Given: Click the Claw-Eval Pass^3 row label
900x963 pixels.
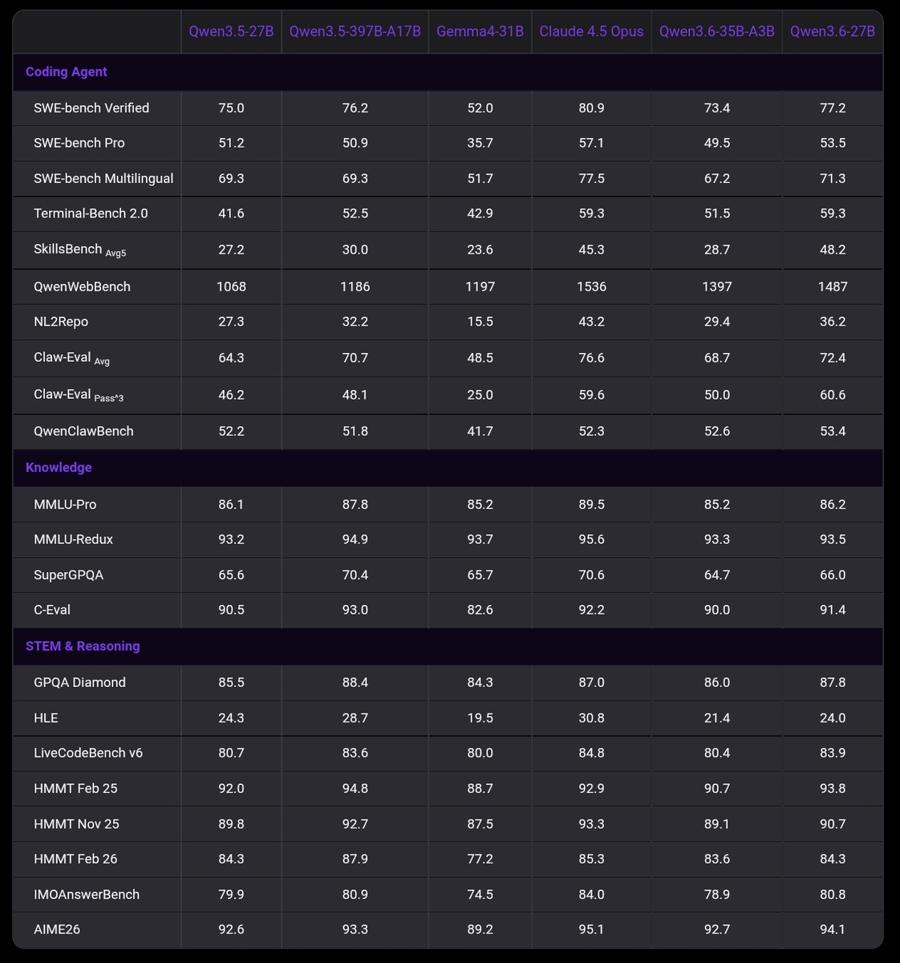Looking at the screenshot, I should pyautogui.click(x=79, y=395).
